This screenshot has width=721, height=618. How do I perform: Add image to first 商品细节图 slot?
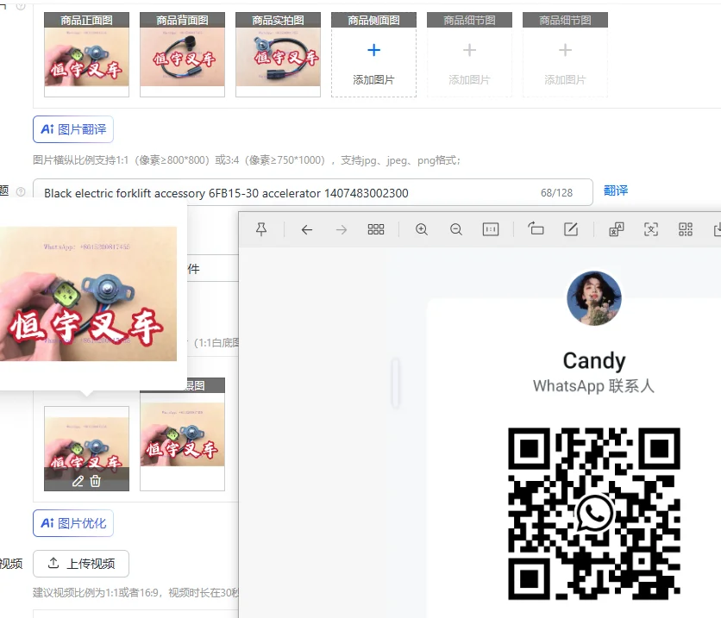coord(469,62)
